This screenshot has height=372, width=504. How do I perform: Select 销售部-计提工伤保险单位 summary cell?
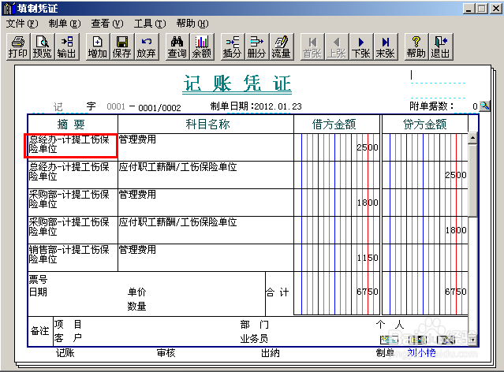[x=73, y=258]
